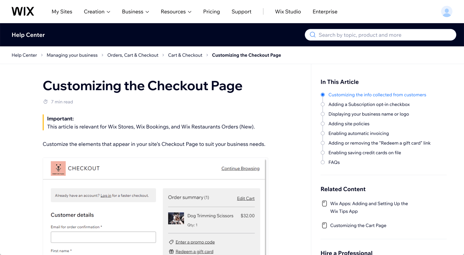Click the pet store logo in checkout image
This screenshot has height=255, width=464.
[x=58, y=168]
